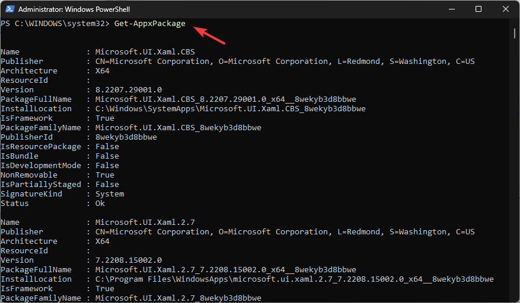Click the first package's Architecture X64 value
This screenshot has width=520, height=303.
coord(103,71)
